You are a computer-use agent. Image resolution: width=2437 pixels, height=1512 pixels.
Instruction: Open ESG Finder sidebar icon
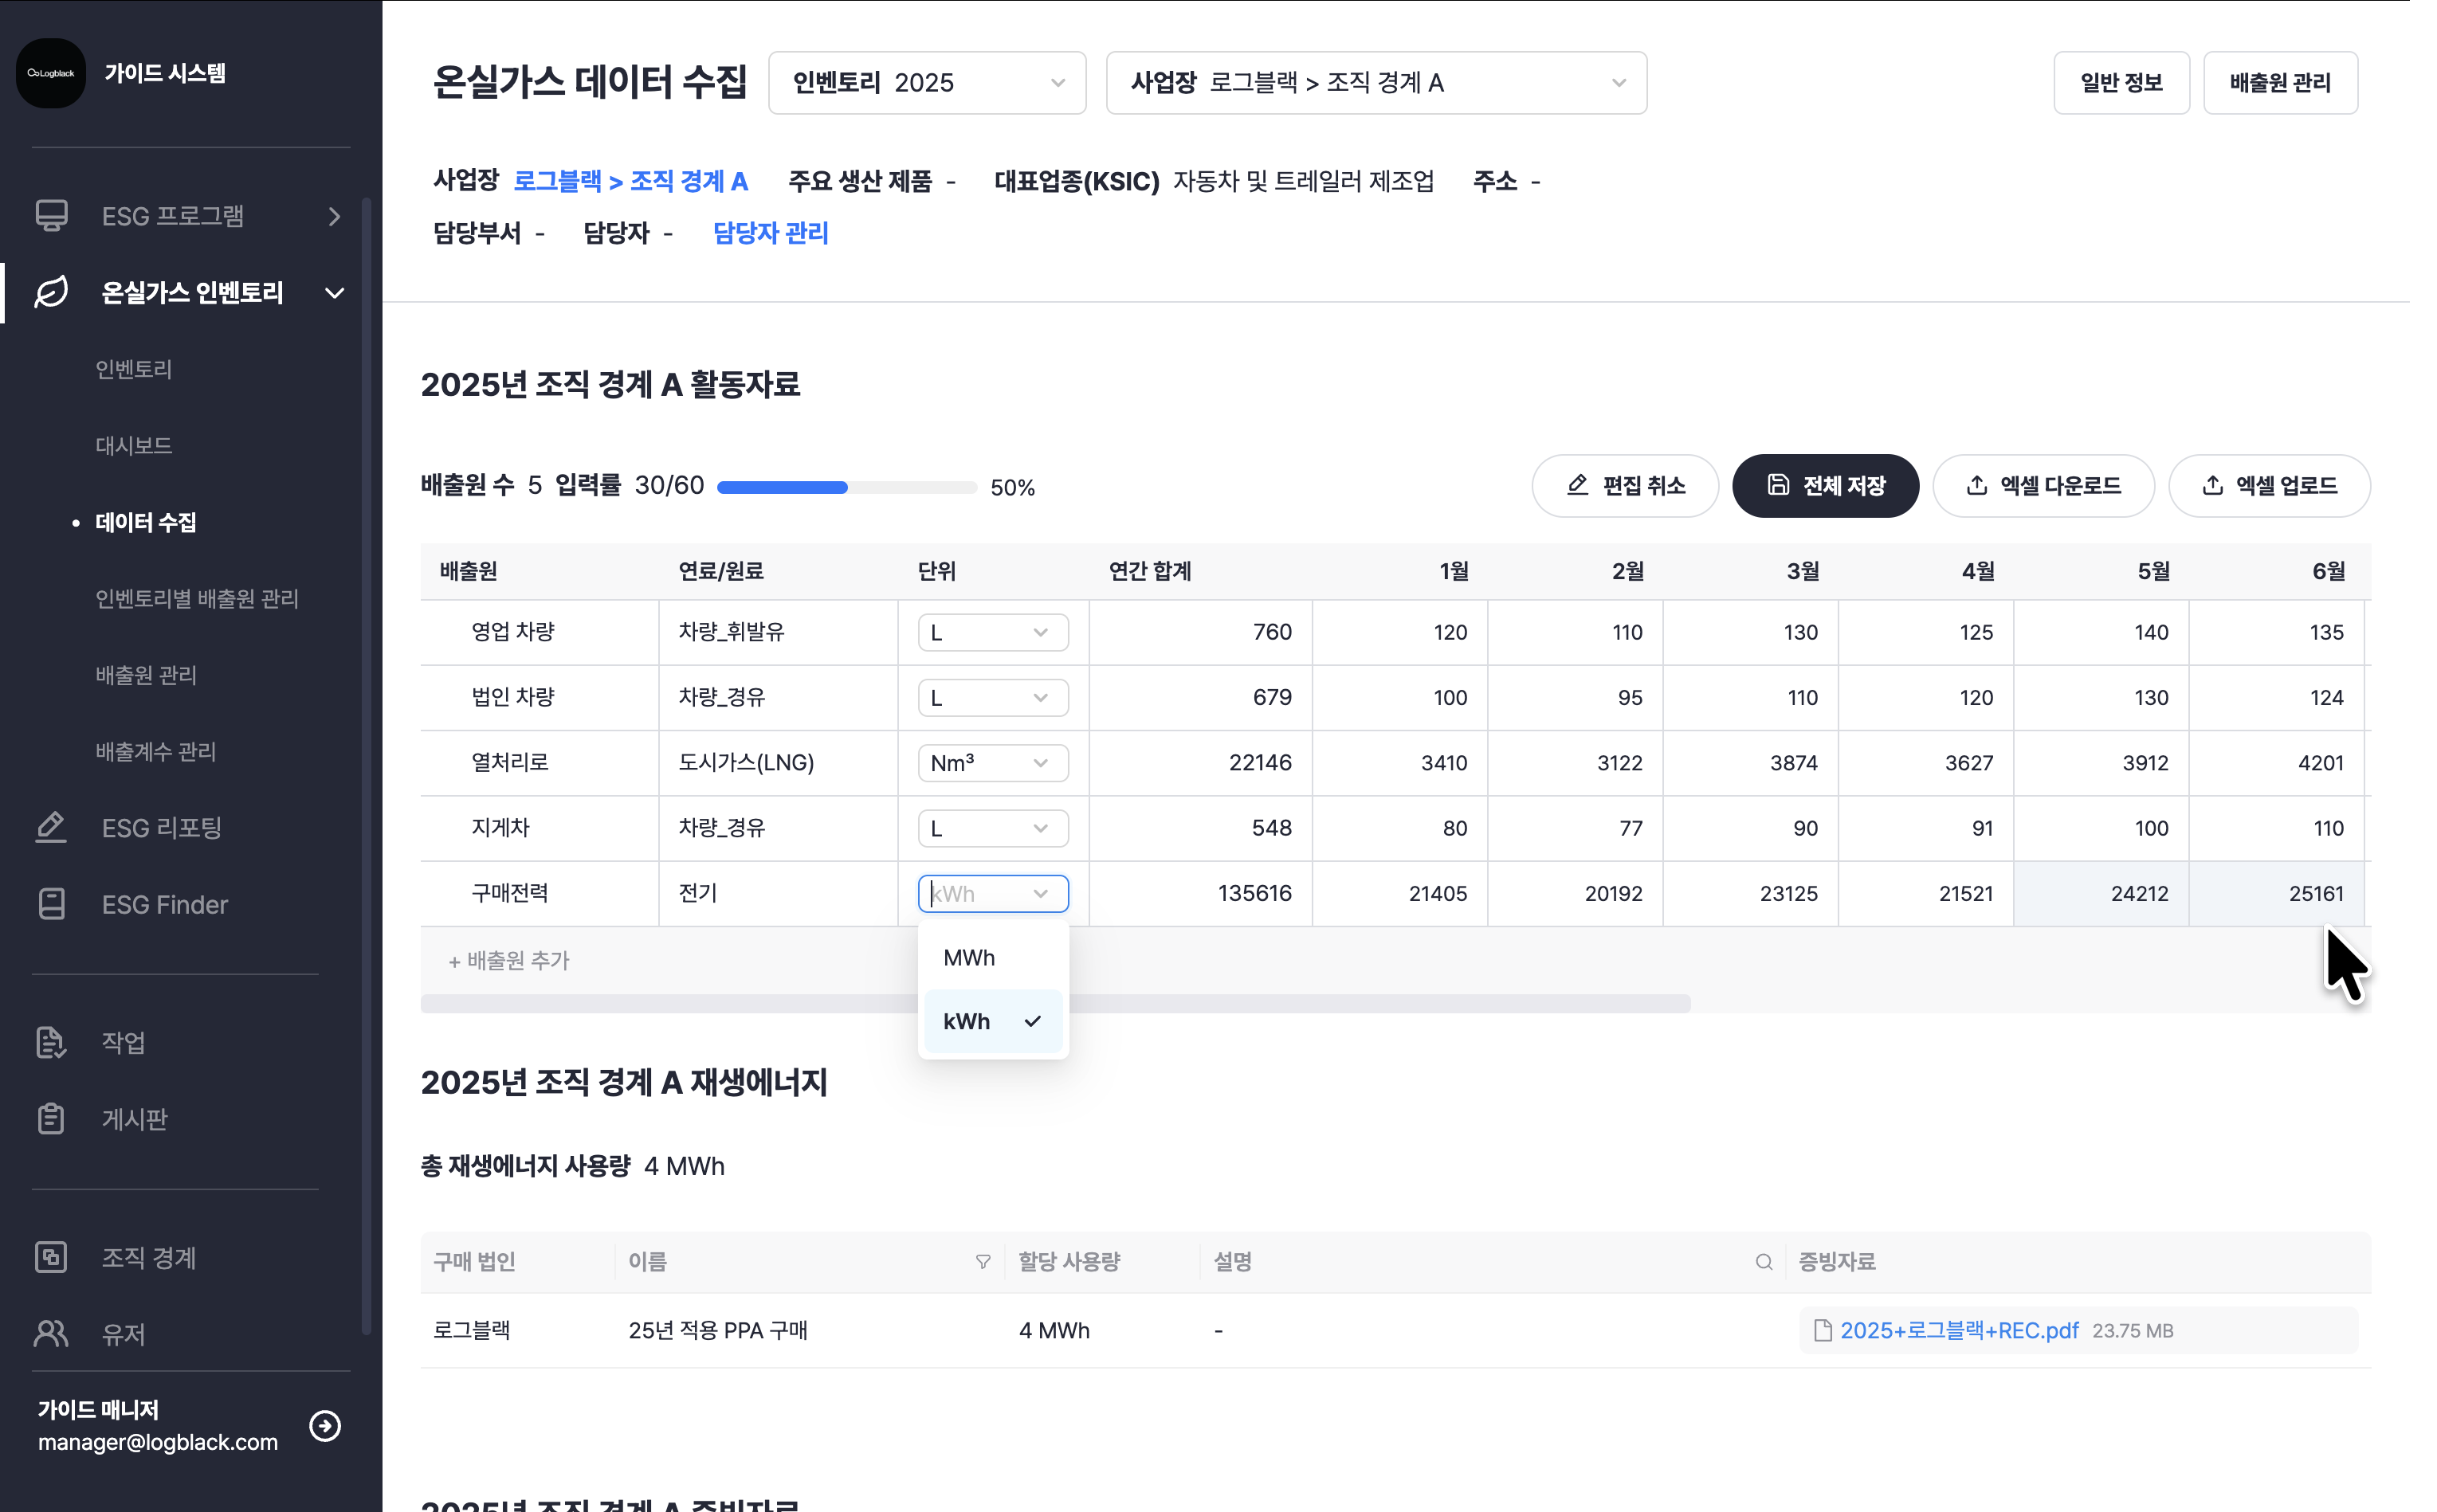click(x=51, y=904)
